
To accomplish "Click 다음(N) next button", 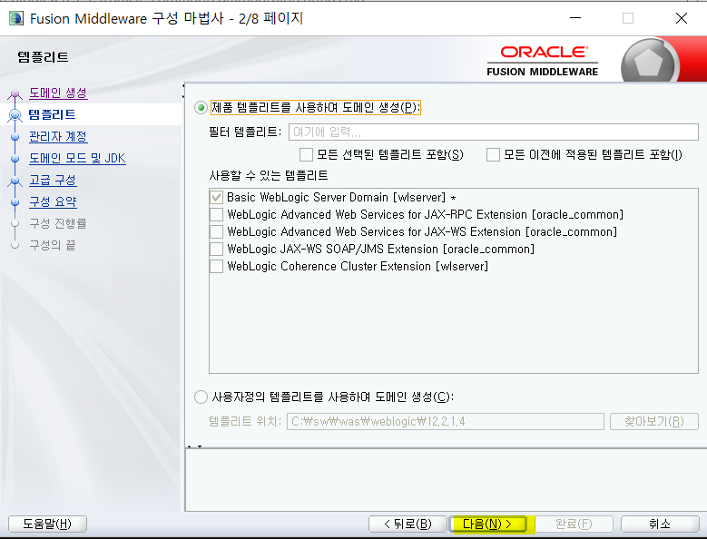I will pyautogui.click(x=487, y=524).
